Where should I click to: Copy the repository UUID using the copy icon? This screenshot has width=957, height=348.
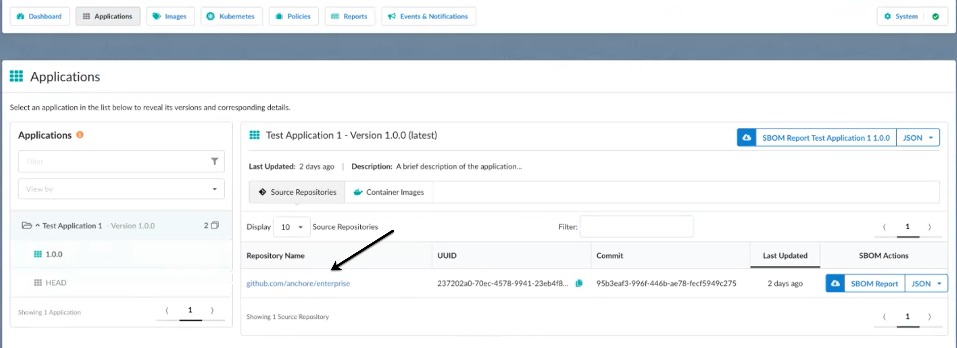click(x=579, y=283)
